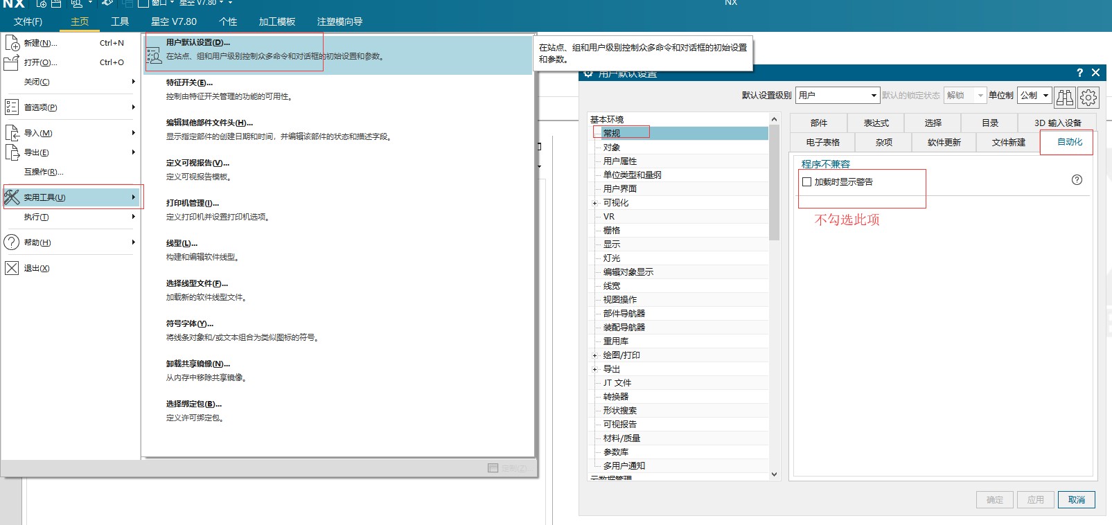
Task: Click the Open folder icon in File menu
Action: [x=12, y=62]
